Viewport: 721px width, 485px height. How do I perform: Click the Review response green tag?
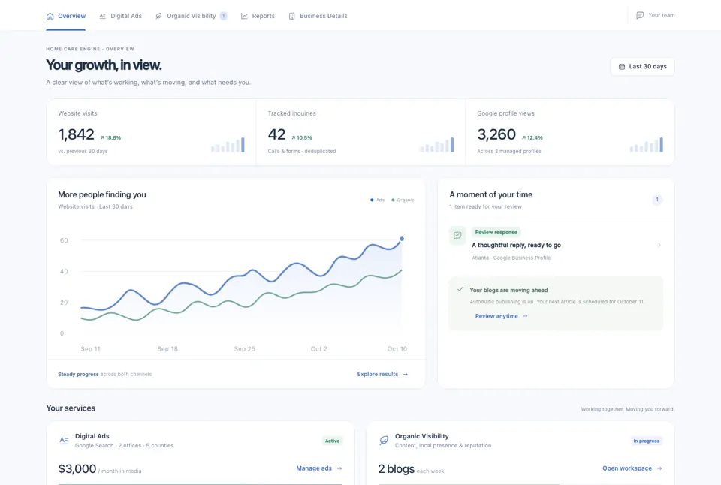pos(496,232)
